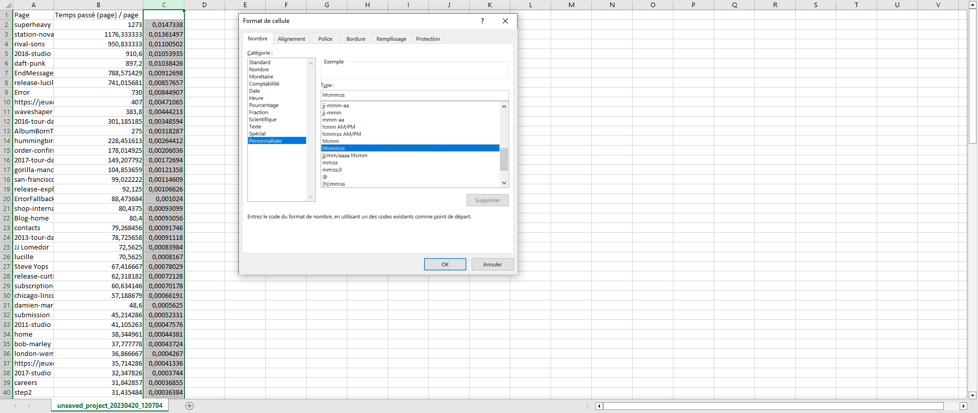978x413 pixels.
Task: Open the Protection tab
Action: click(x=427, y=39)
